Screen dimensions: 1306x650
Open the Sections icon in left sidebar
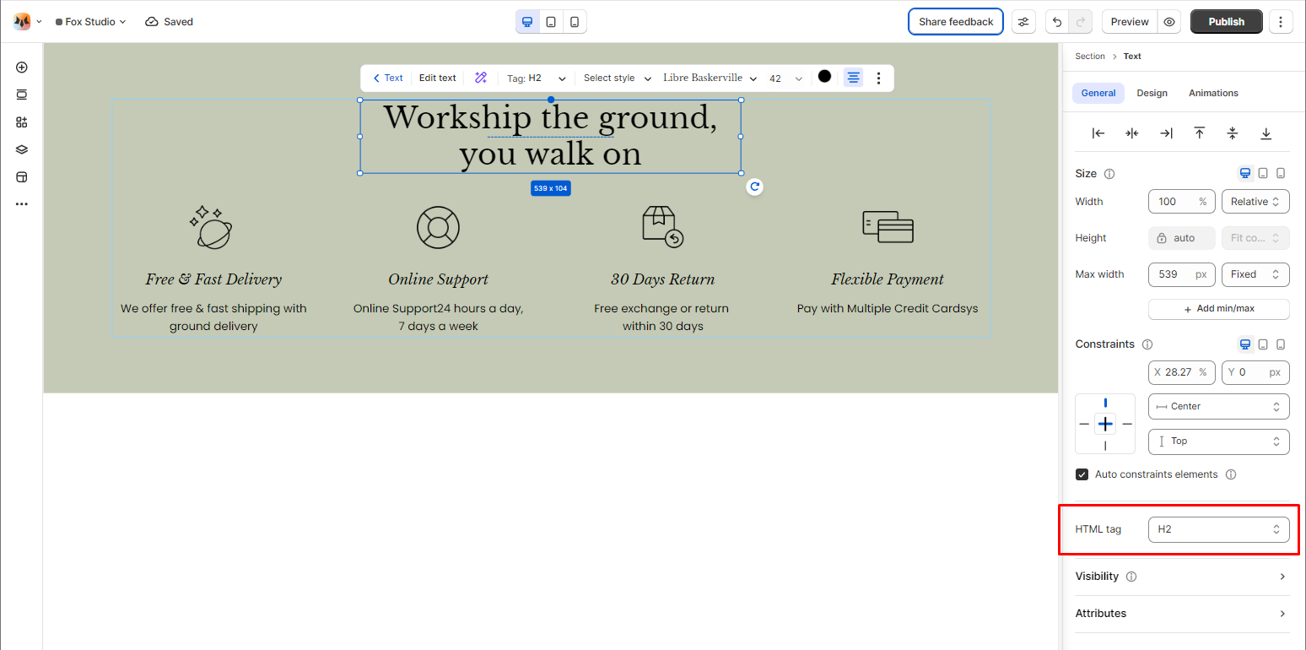22,95
